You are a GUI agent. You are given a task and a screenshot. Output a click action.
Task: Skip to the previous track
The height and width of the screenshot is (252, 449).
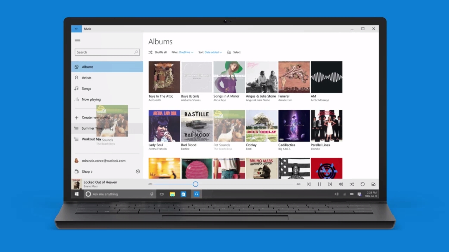[x=308, y=184]
